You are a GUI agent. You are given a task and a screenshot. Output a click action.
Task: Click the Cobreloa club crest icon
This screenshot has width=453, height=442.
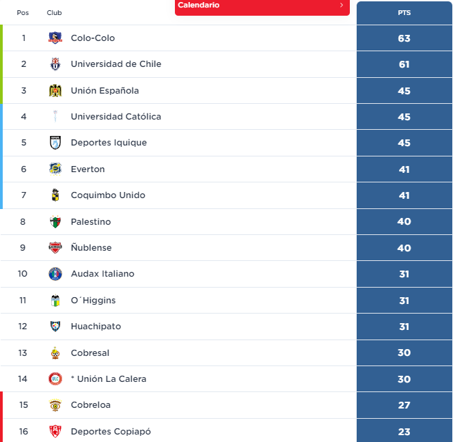pos(55,405)
